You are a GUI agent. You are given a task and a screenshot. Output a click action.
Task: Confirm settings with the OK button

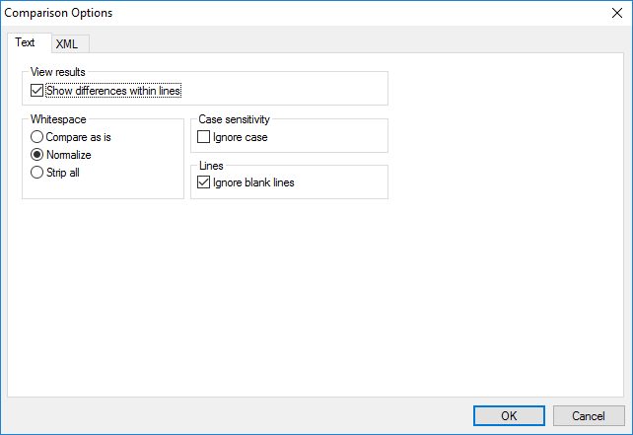(509, 415)
